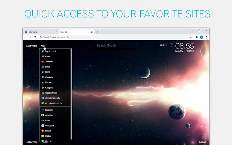Image resolution: width=232 pixels, height=145 pixels.
Task: Select the New Tab tab
Action: point(76,32)
